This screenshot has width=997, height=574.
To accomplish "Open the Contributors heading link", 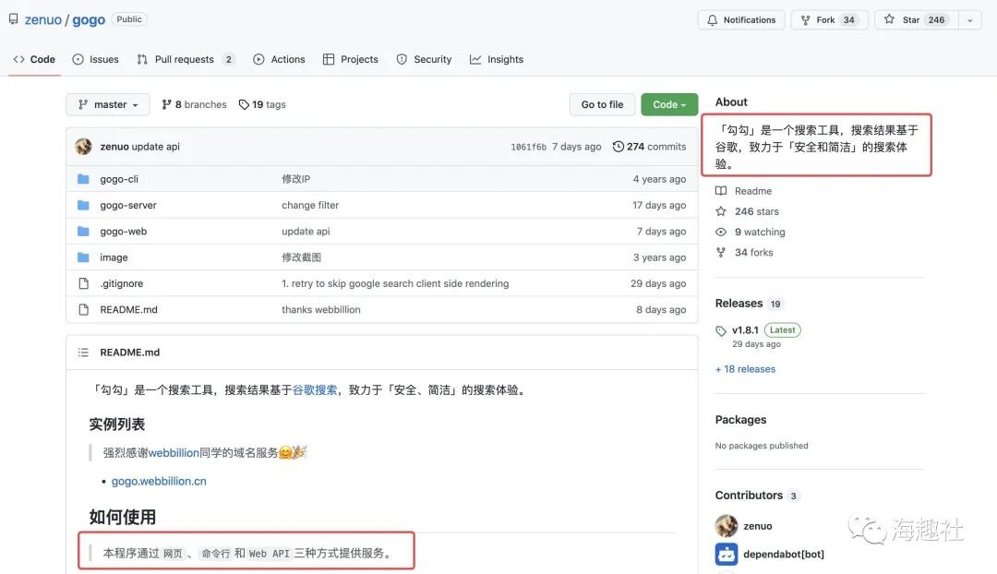I will tap(749, 496).
